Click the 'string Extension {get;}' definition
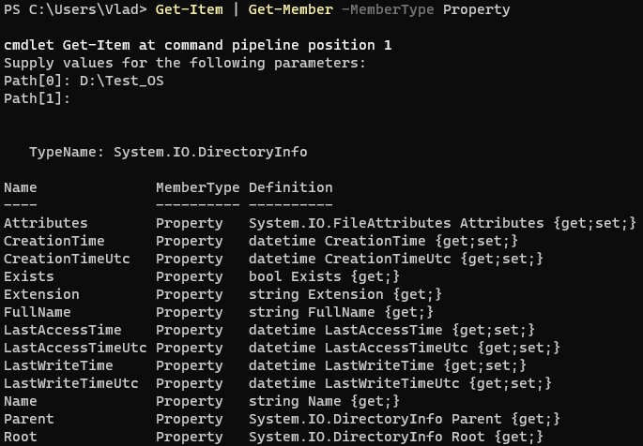The image size is (643, 446). point(344,294)
